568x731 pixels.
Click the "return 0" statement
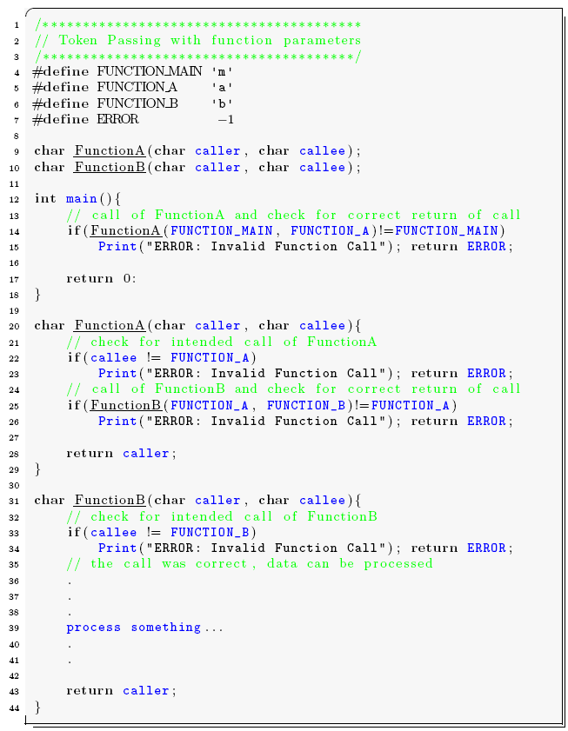pyautogui.click(x=101, y=279)
